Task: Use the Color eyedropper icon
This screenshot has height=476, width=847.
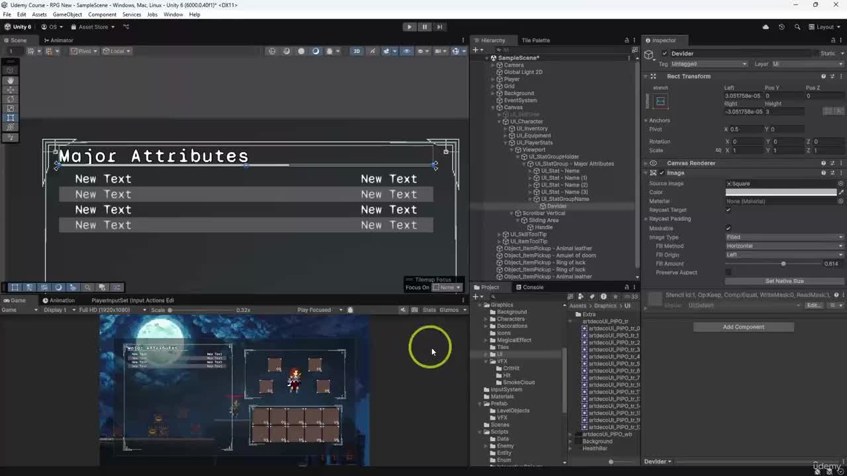Action: (x=841, y=192)
